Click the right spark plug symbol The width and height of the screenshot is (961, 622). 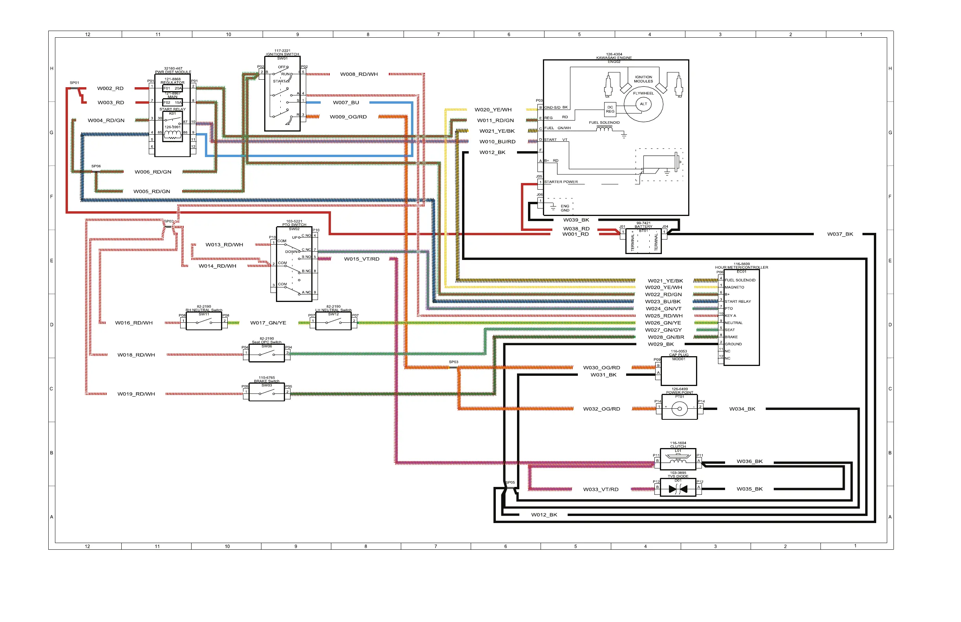679,85
